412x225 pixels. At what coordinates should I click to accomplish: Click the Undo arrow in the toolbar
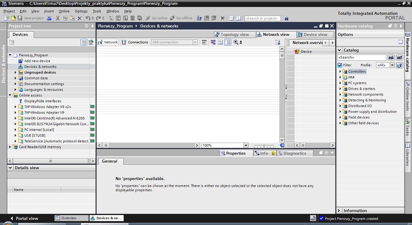click(x=88, y=18)
